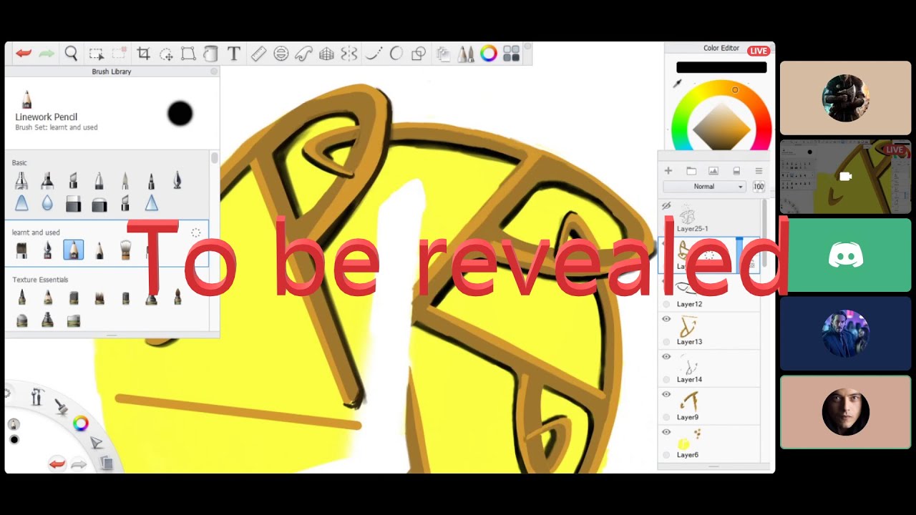Open the Layer Editor toolbar icon

[x=444, y=54]
